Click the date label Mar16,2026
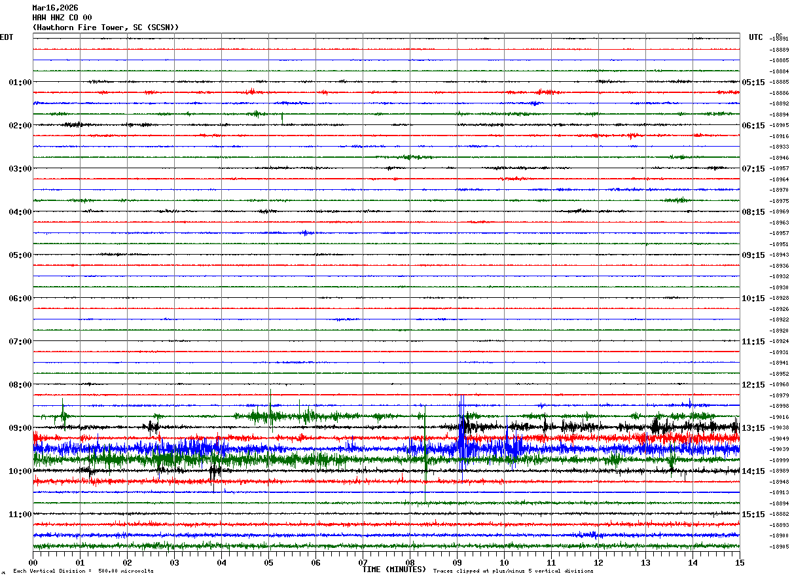 (55, 8)
